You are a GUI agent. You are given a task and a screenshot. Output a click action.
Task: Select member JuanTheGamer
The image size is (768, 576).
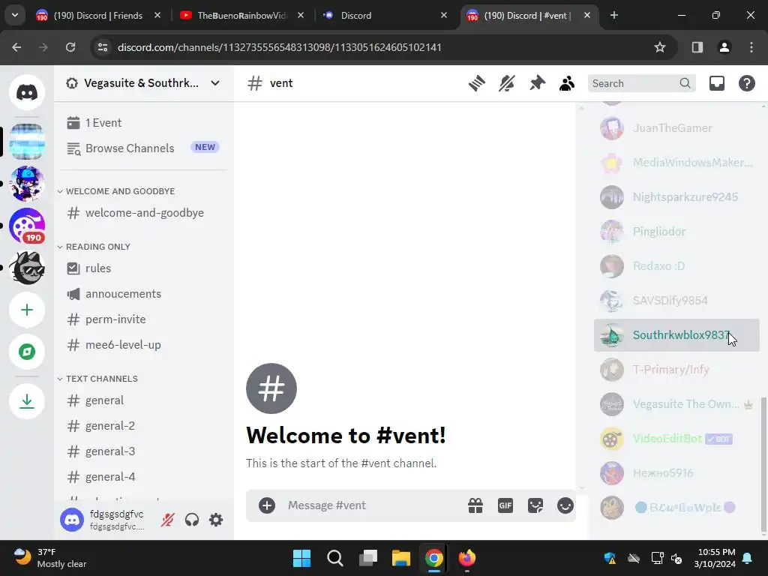click(676, 128)
